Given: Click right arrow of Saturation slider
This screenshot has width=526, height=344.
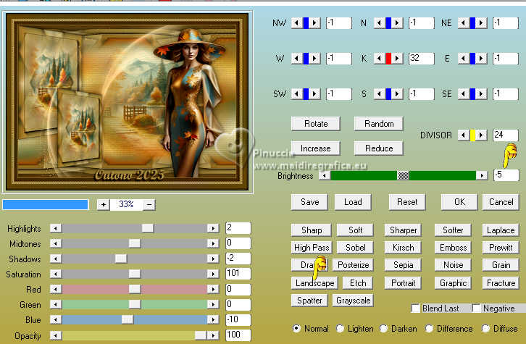Looking at the screenshot, I should 213,274.
